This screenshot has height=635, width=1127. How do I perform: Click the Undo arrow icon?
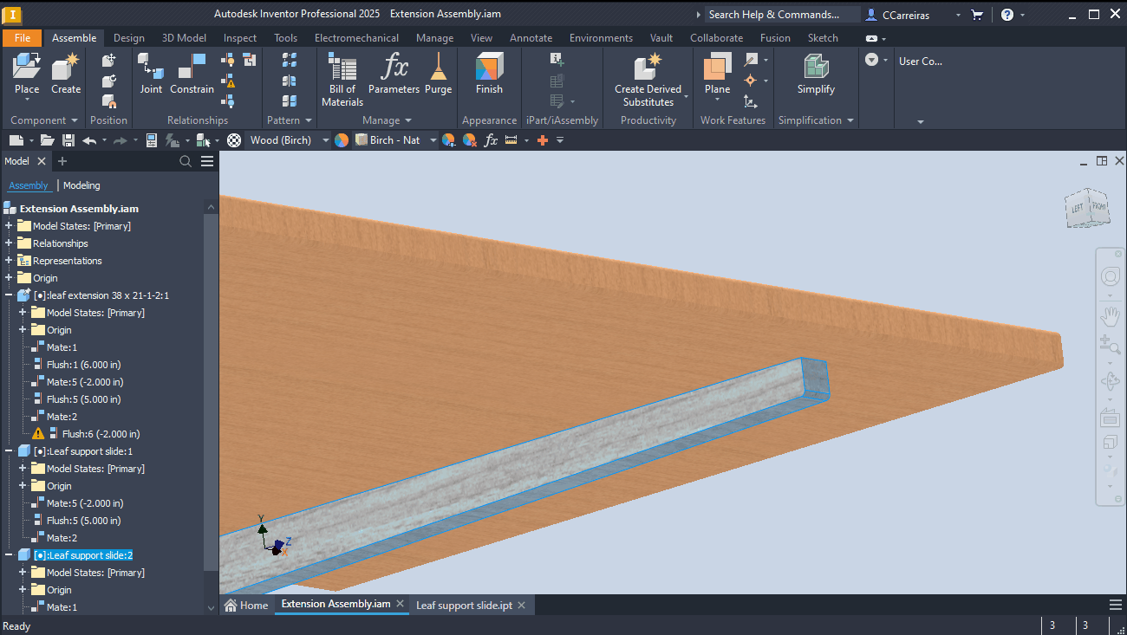click(89, 140)
